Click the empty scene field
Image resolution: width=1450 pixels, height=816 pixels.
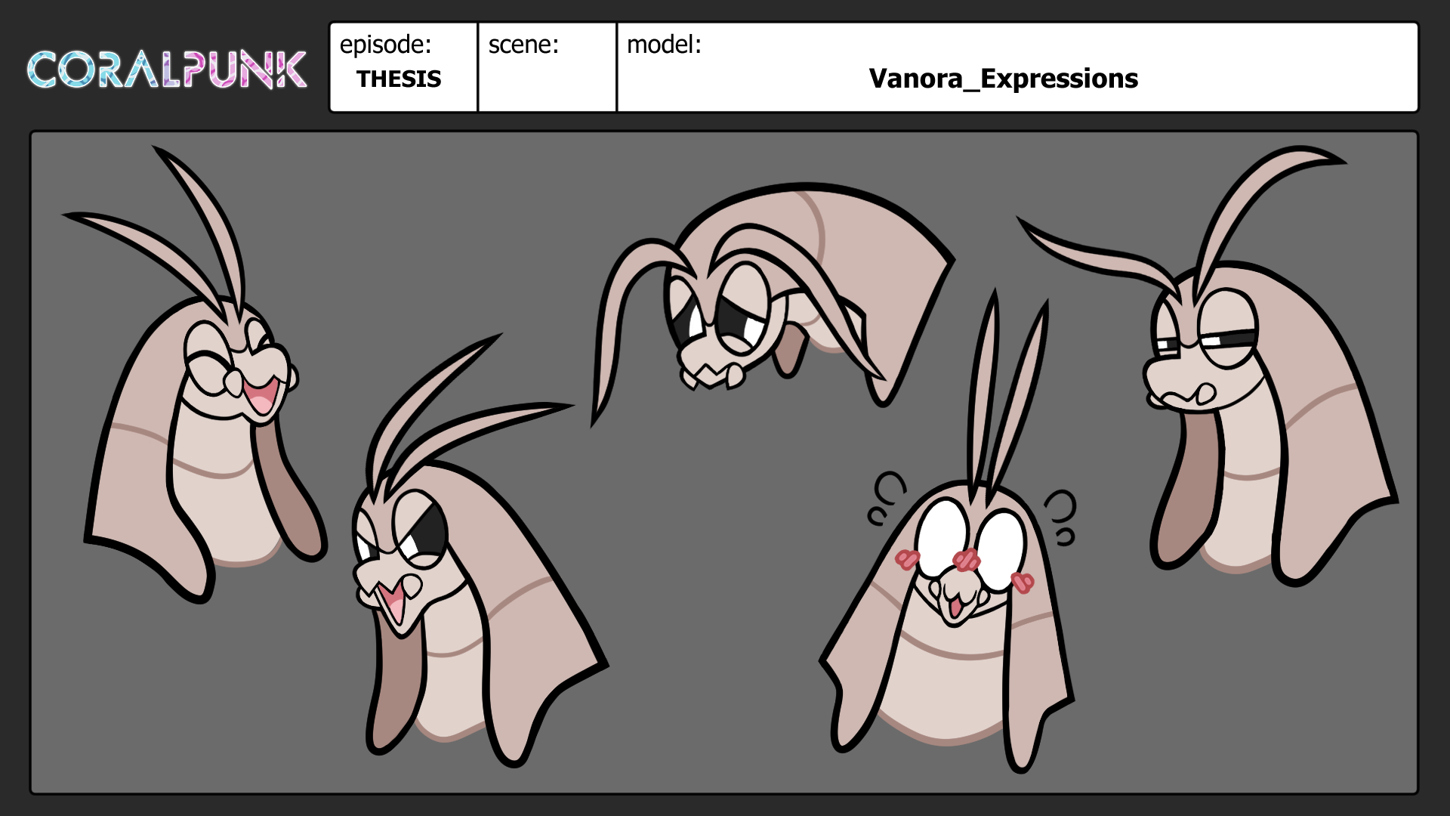click(x=547, y=83)
